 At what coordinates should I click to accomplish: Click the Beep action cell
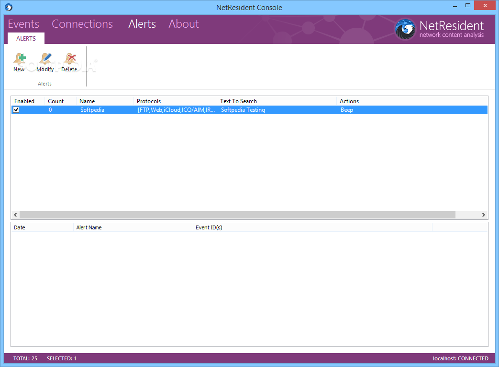click(347, 110)
